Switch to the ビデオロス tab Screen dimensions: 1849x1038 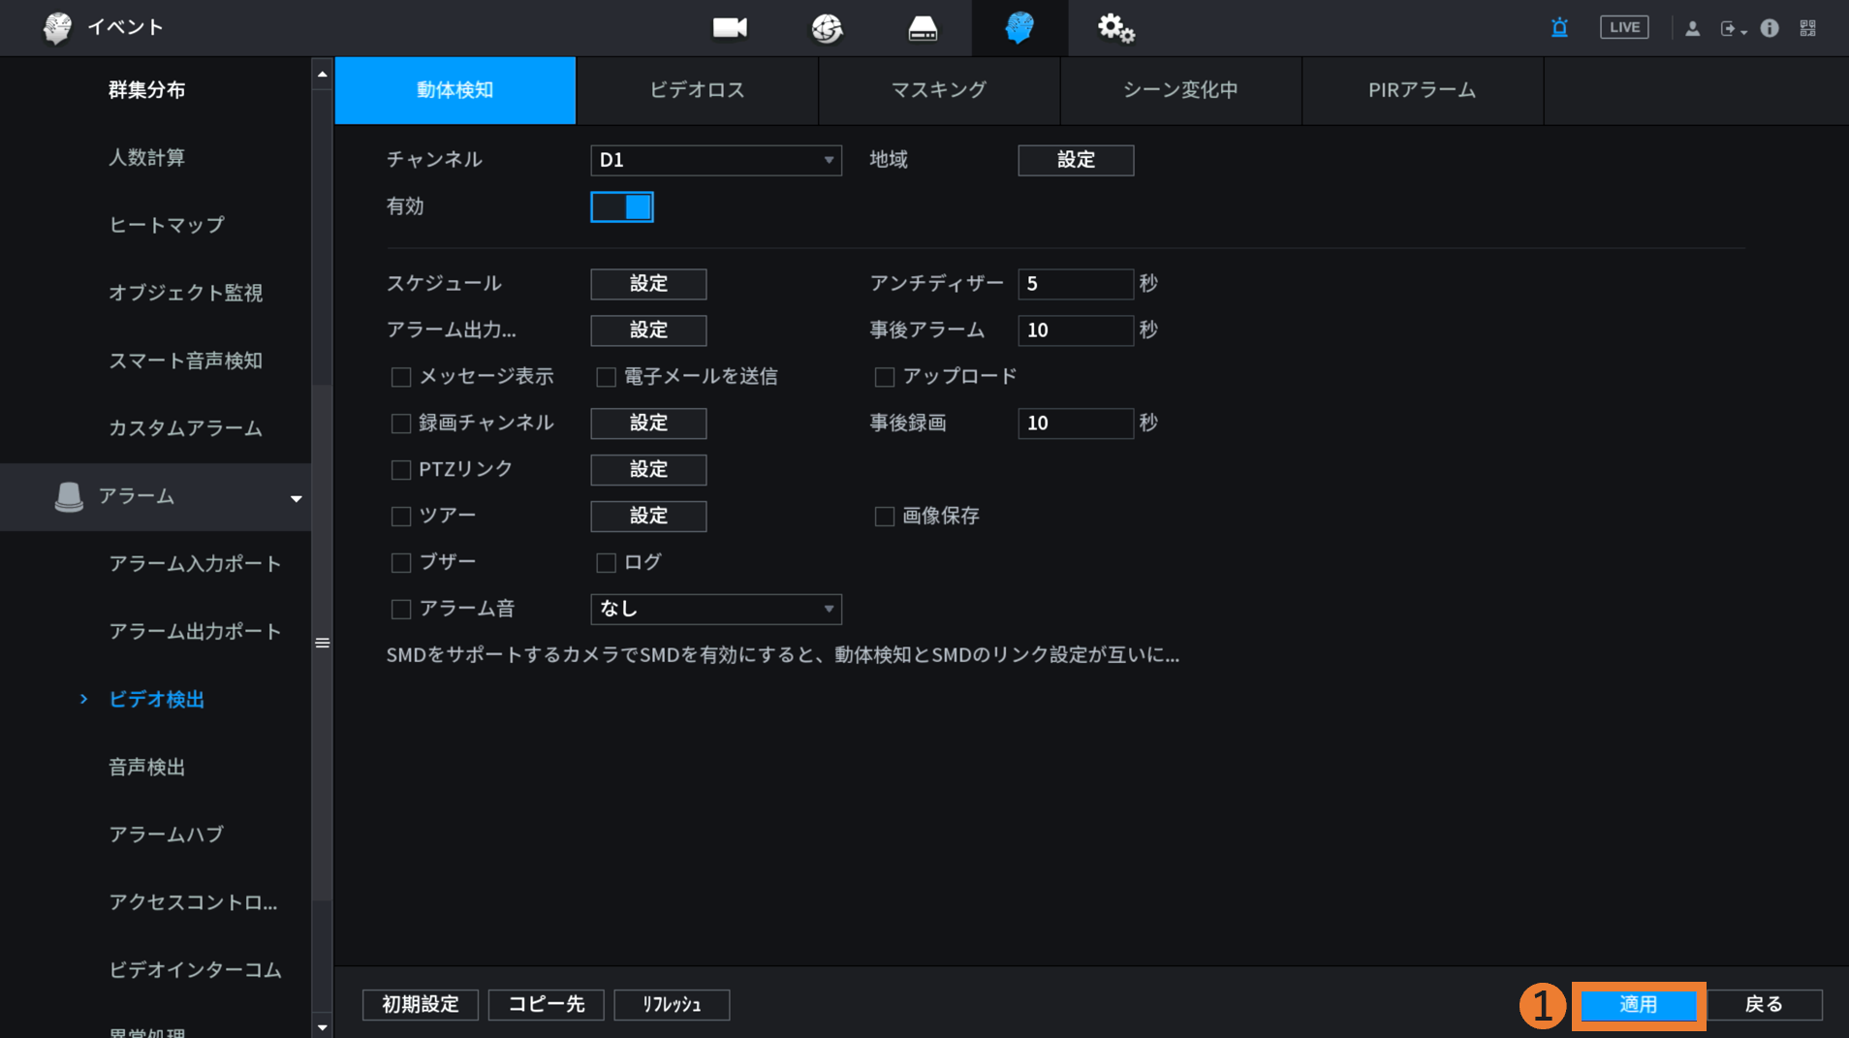click(697, 90)
